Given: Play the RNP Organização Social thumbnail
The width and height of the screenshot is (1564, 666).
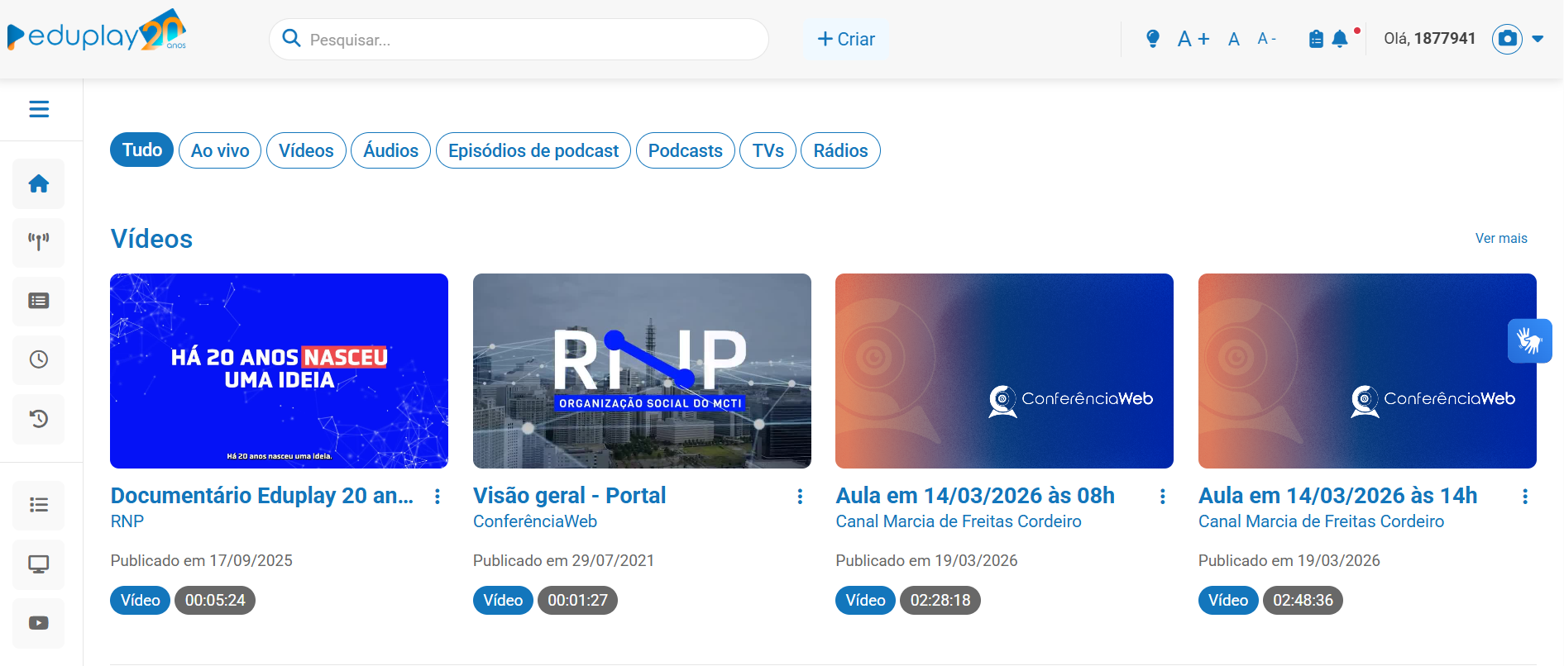Looking at the screenshot, I should 642,371.
